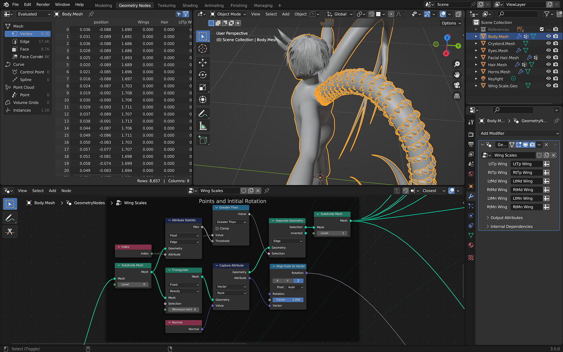Viewport: 563px width, 352px height.
Task: Open the Render menu
Action: [x=43, y=4]
